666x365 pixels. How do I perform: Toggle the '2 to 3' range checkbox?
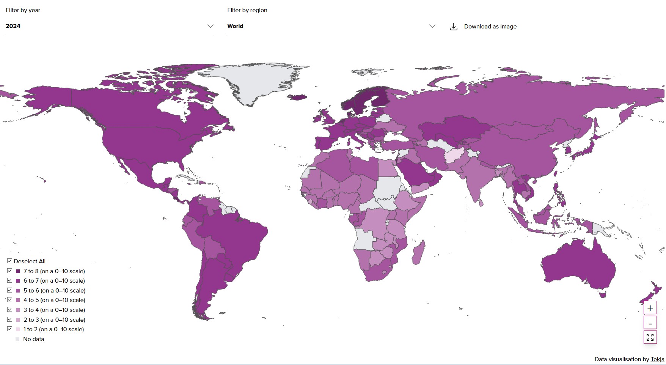pyautogui.click(x=9, y=319)
